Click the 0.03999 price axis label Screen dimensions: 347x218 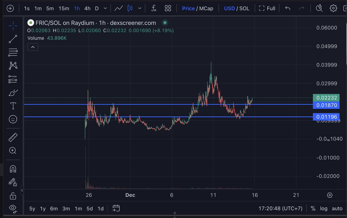coord(327,65)
